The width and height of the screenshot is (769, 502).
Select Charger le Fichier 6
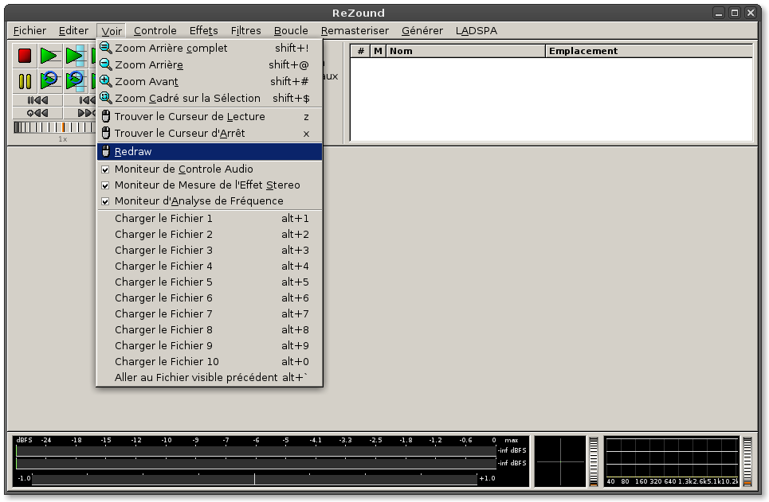[210, 298]
